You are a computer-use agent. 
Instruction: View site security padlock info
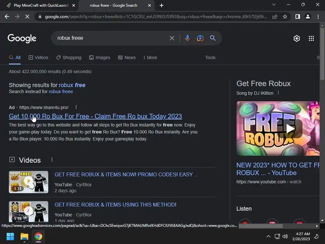point(40,17)
